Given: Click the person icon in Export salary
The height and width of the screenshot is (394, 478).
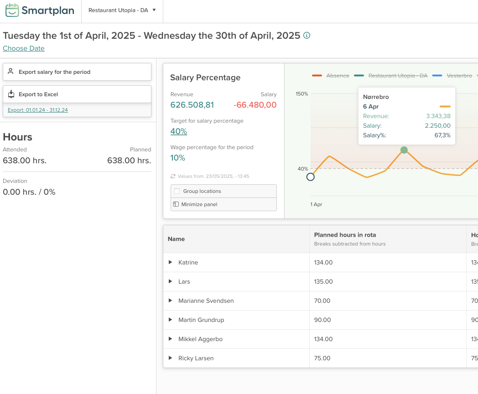Looking at the screenshot, I should [x=11, y=72].
